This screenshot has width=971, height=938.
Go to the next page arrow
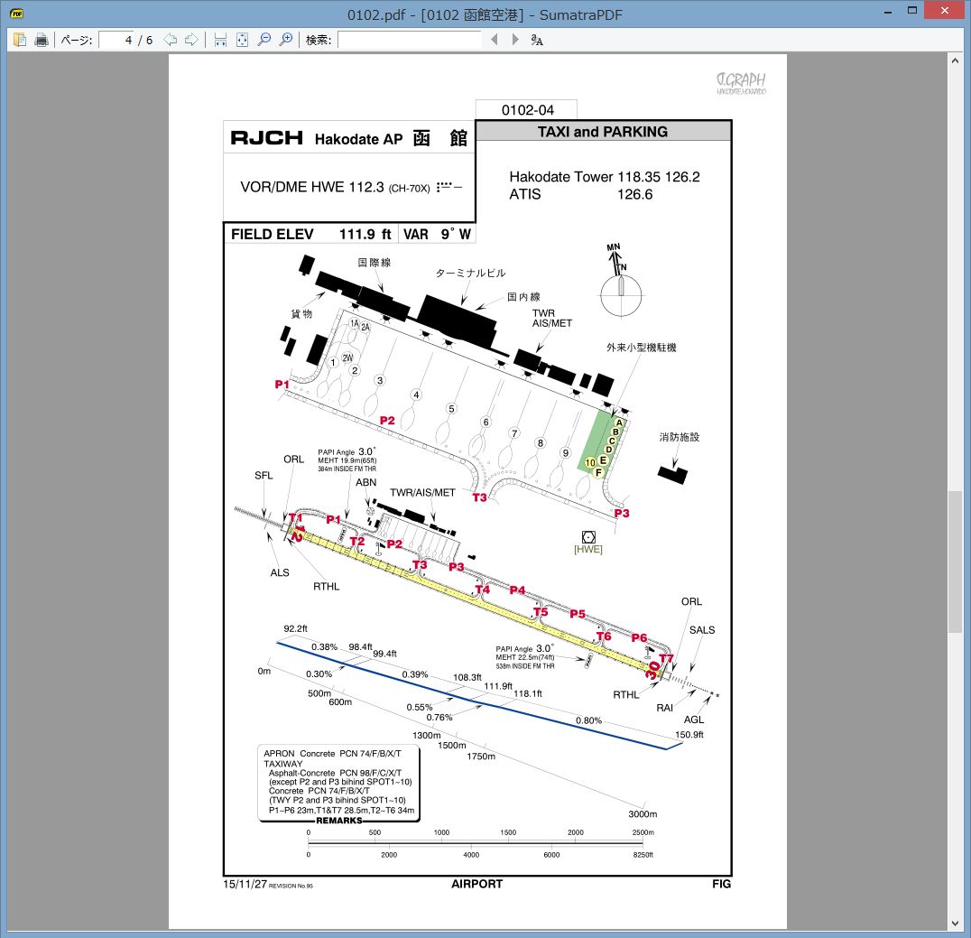pyautogui.click(x=190, y=40)
